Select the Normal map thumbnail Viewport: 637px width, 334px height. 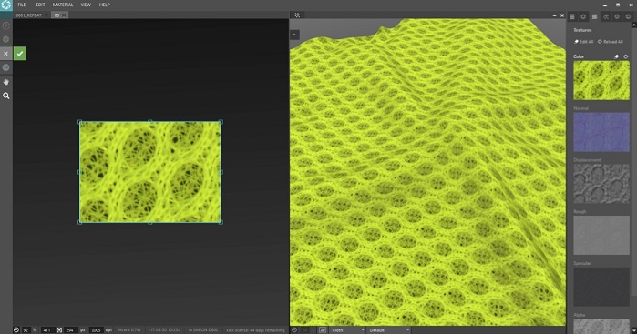[601, 132]
